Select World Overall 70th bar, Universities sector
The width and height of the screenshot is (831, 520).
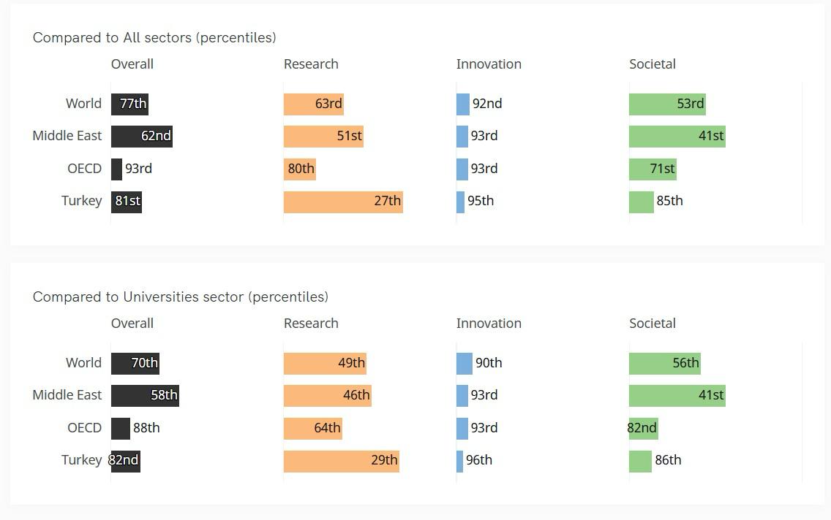pyautogui.click(x=135, y=363)
